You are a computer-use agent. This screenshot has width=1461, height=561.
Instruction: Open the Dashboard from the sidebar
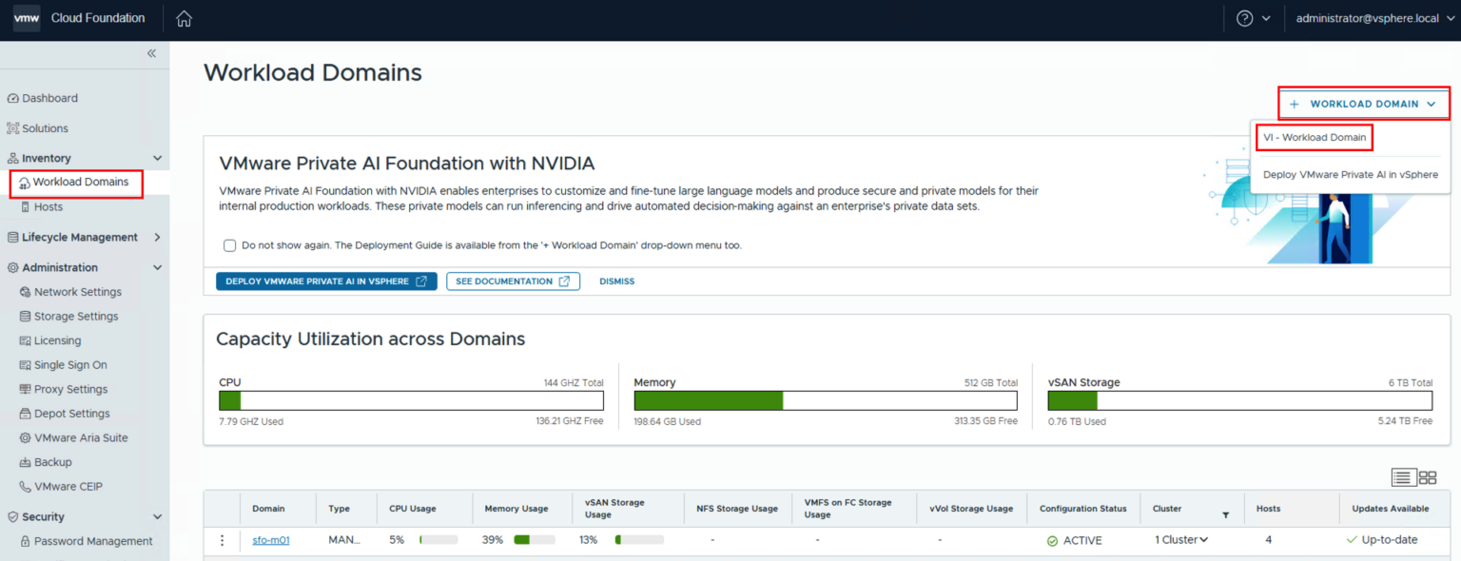coord(49,97)
